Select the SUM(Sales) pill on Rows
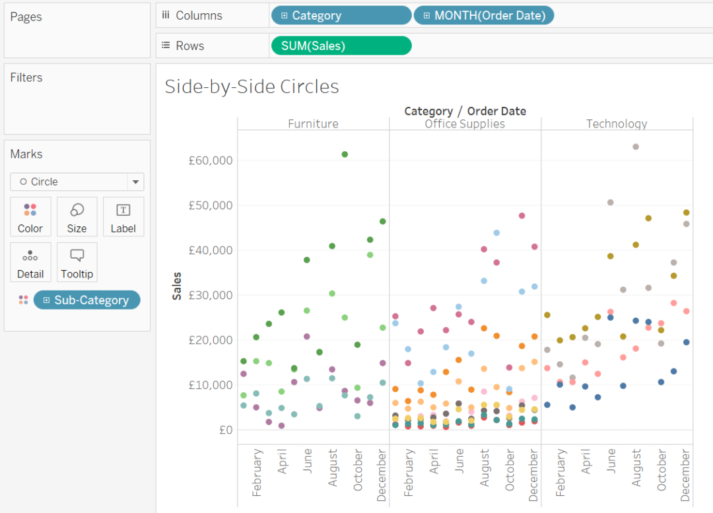This screenshot has width=713, height=513. [x=341, y=45]
